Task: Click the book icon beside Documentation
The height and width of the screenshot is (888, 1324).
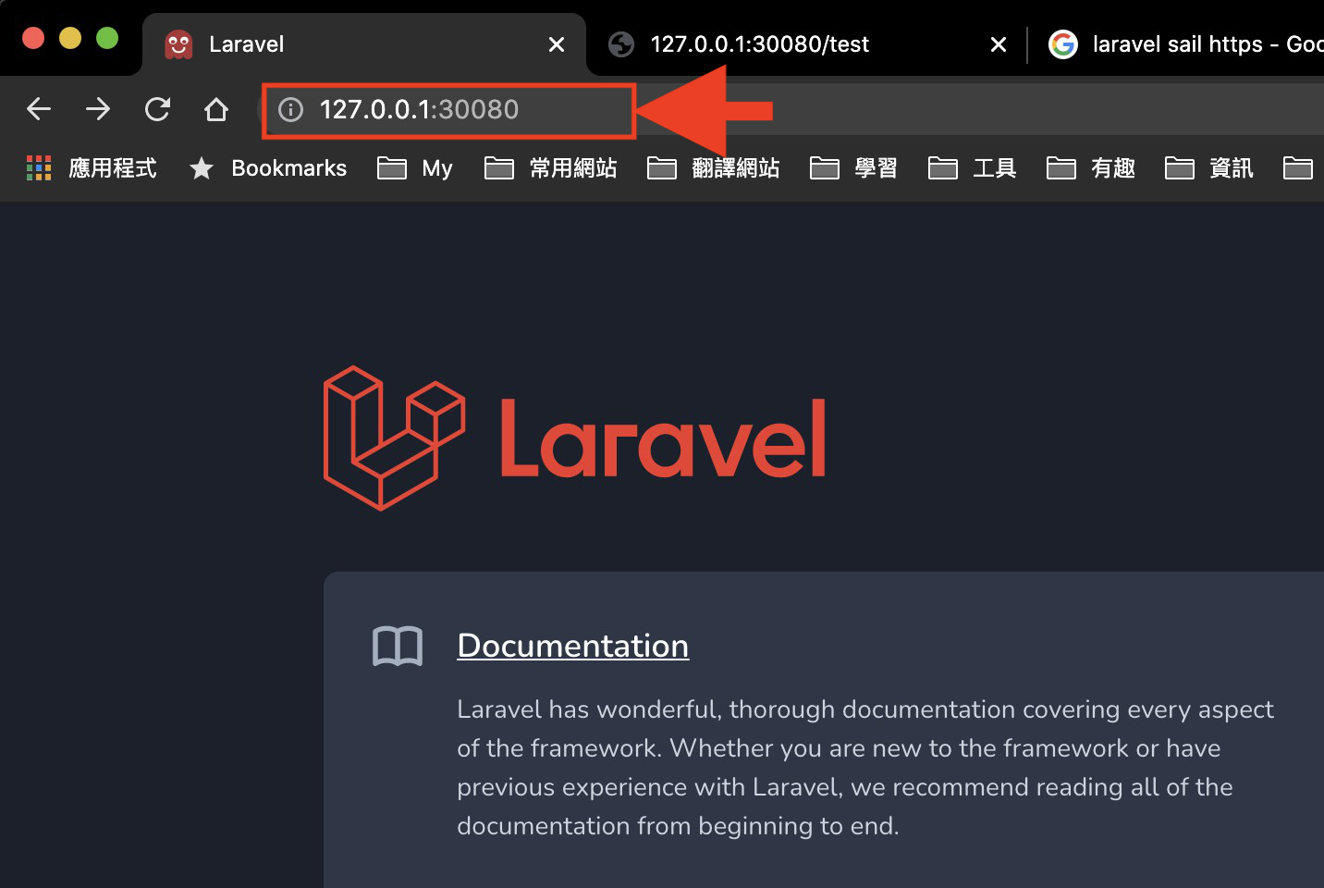Action: (398, 646)
